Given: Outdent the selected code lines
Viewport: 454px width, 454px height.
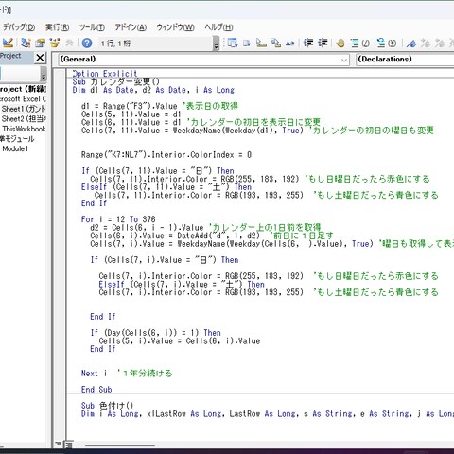Looking at the screenshot, I should [323, 43].
